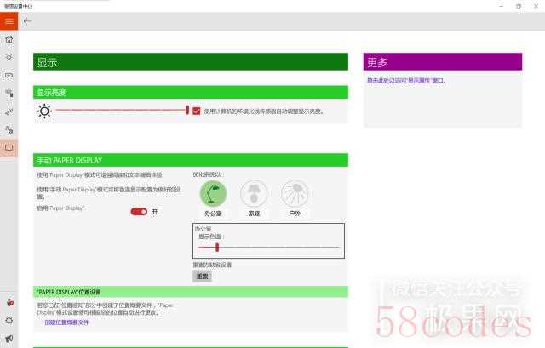This screenshot has width=545, height=348.
Task: Select the Display icon in sidebar
Action: 9,147
